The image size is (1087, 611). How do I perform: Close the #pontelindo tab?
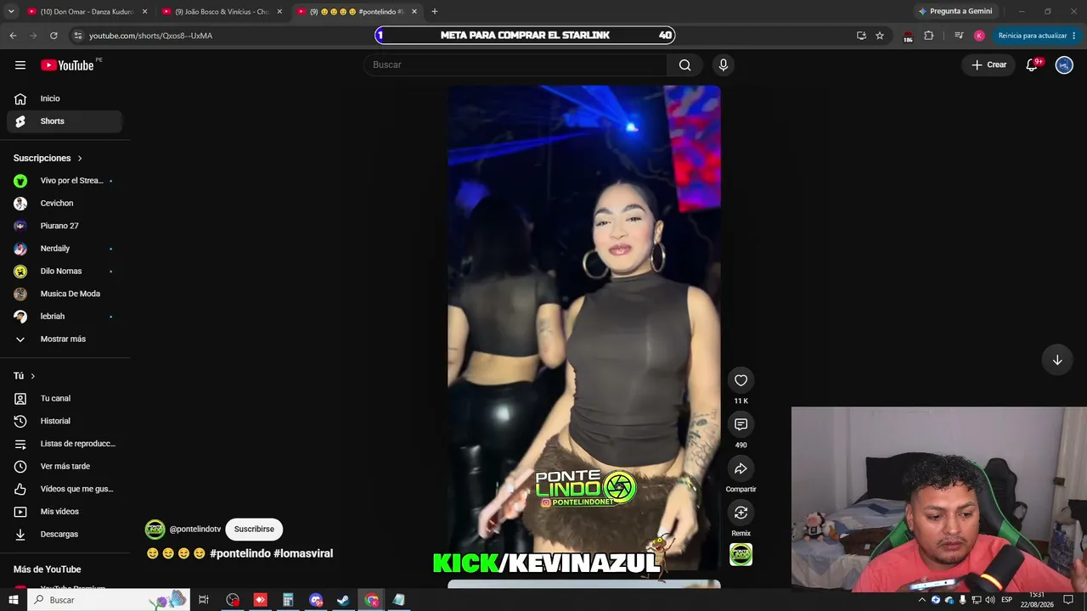(414, 12)
